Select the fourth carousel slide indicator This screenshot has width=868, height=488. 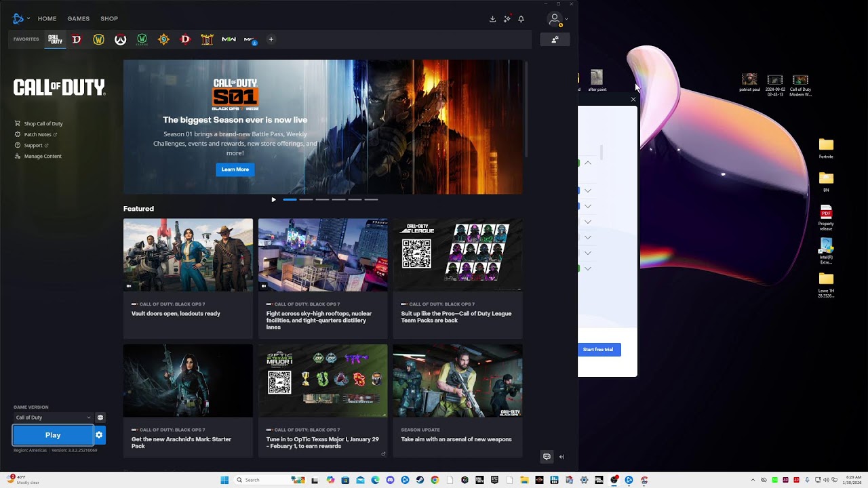coord(338,199)
